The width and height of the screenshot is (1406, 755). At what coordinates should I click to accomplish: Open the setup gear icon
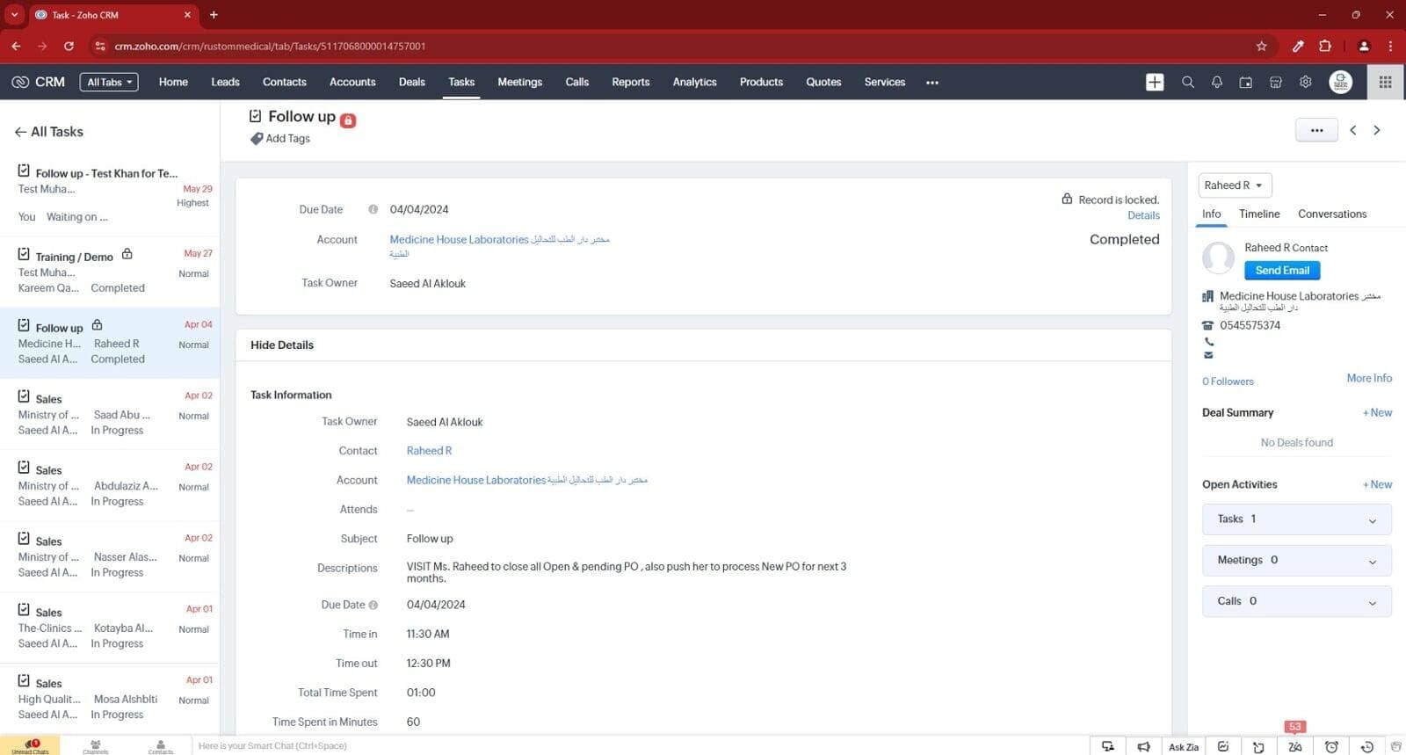(1306, 82)
